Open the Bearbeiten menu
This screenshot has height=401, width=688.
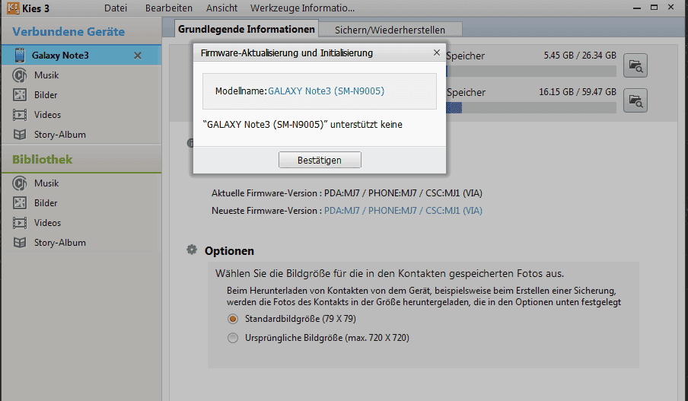pyautogui.click(x=169, y=8)
